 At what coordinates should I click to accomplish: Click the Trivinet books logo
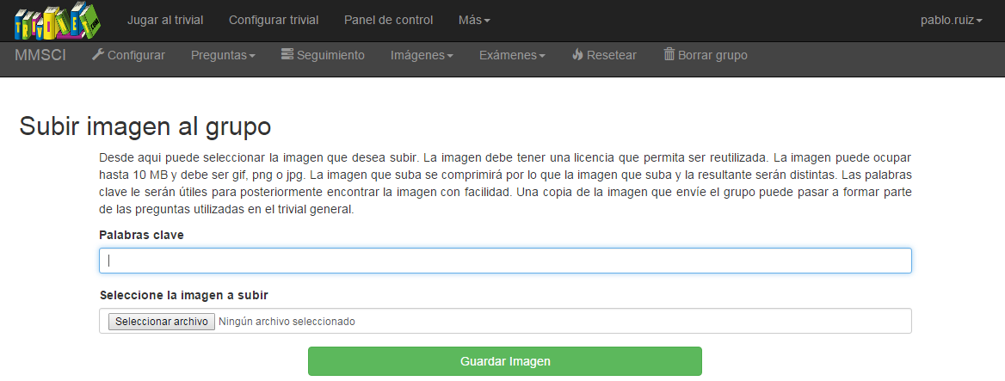(57, 22)
